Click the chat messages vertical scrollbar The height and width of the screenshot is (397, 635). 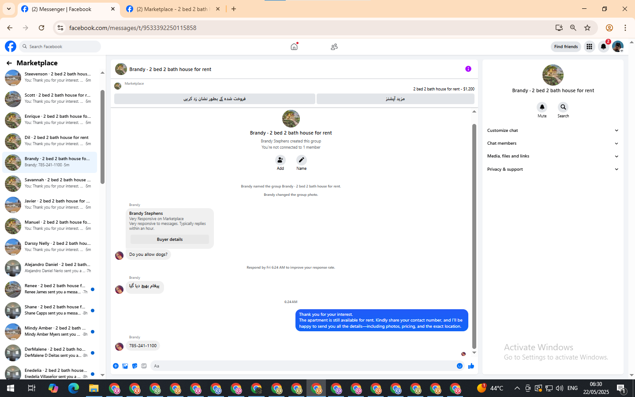[474, 236]
